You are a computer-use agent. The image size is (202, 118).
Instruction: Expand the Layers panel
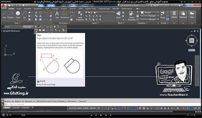point(95,23)
